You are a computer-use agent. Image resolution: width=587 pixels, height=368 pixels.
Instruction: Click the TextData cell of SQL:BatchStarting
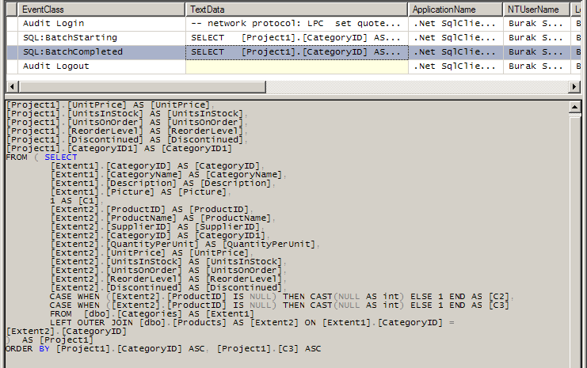296,38
